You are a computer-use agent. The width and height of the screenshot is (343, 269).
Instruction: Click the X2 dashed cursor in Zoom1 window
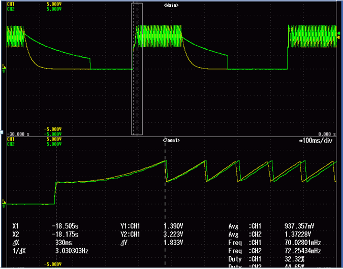(x=165, y=202)
